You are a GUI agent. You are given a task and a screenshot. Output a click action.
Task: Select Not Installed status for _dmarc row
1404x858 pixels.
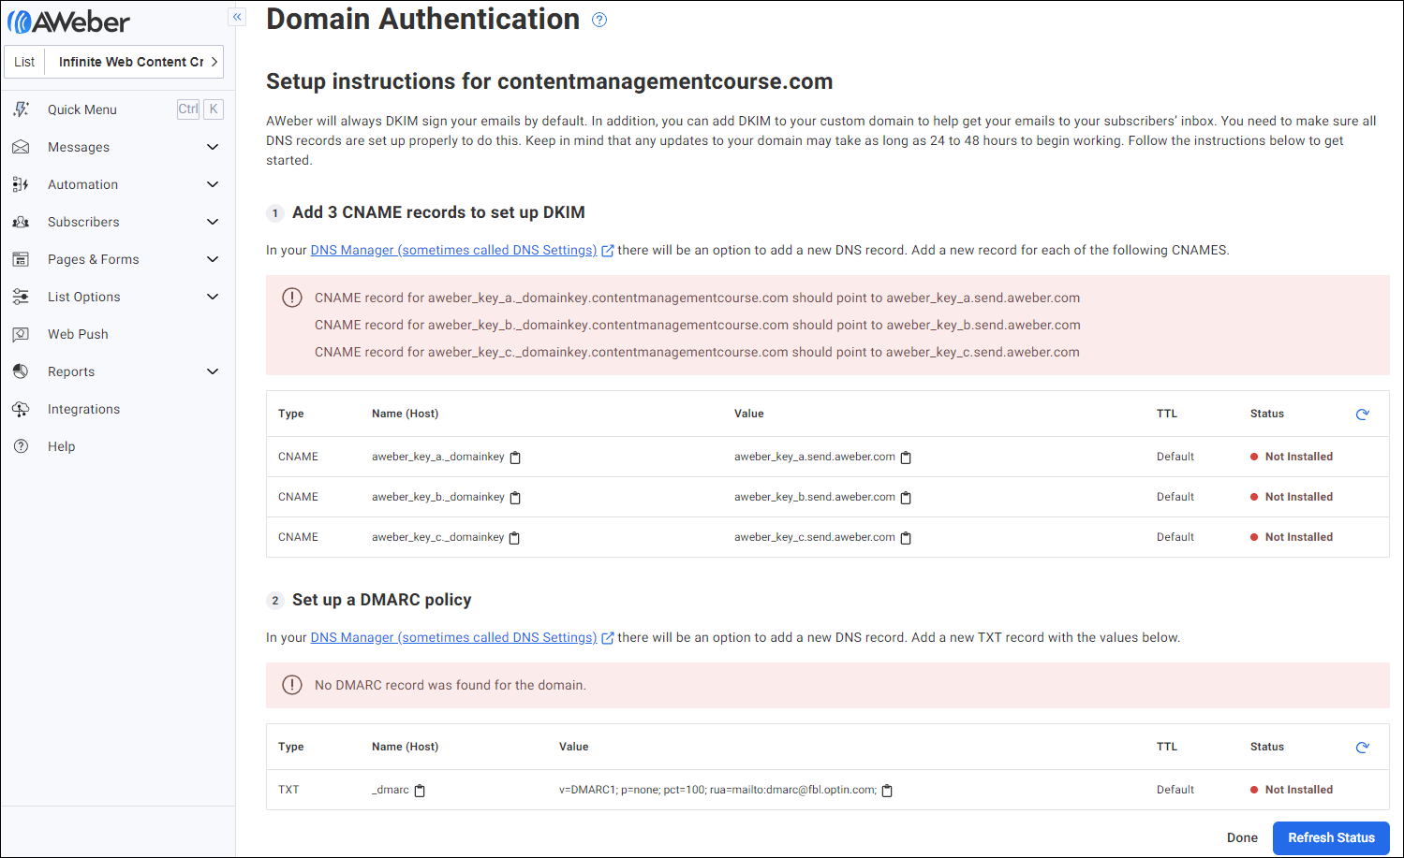tap(1292, 790)
